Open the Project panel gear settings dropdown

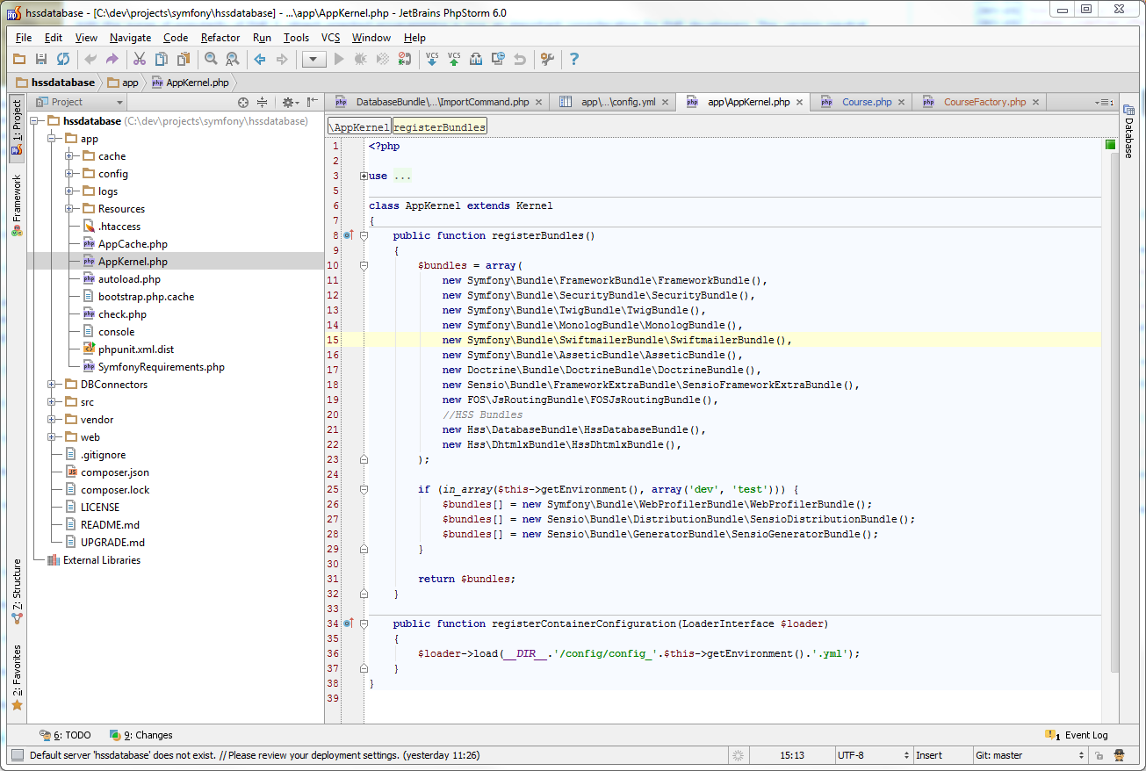tap(290, 102)
